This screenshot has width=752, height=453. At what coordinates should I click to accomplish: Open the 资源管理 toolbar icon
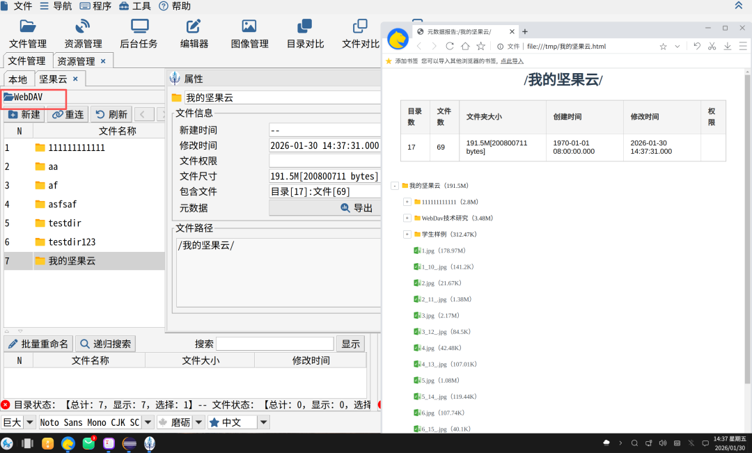pos(83,35)
